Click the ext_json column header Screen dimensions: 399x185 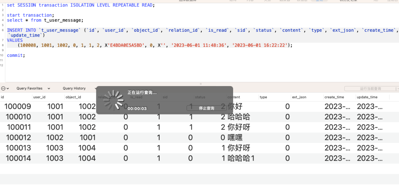(x=307, y=97)
